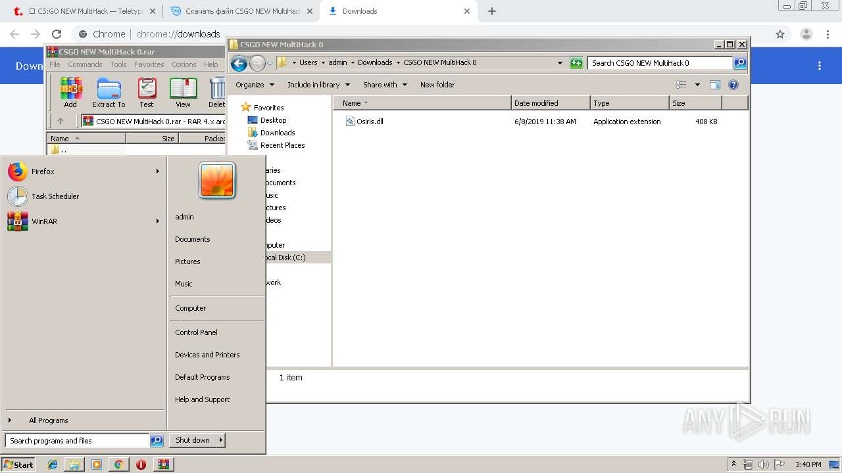This screenshot has width=842, height=473.
Task: Open the WinRAR Tools menu
Action: pos(118,64)
